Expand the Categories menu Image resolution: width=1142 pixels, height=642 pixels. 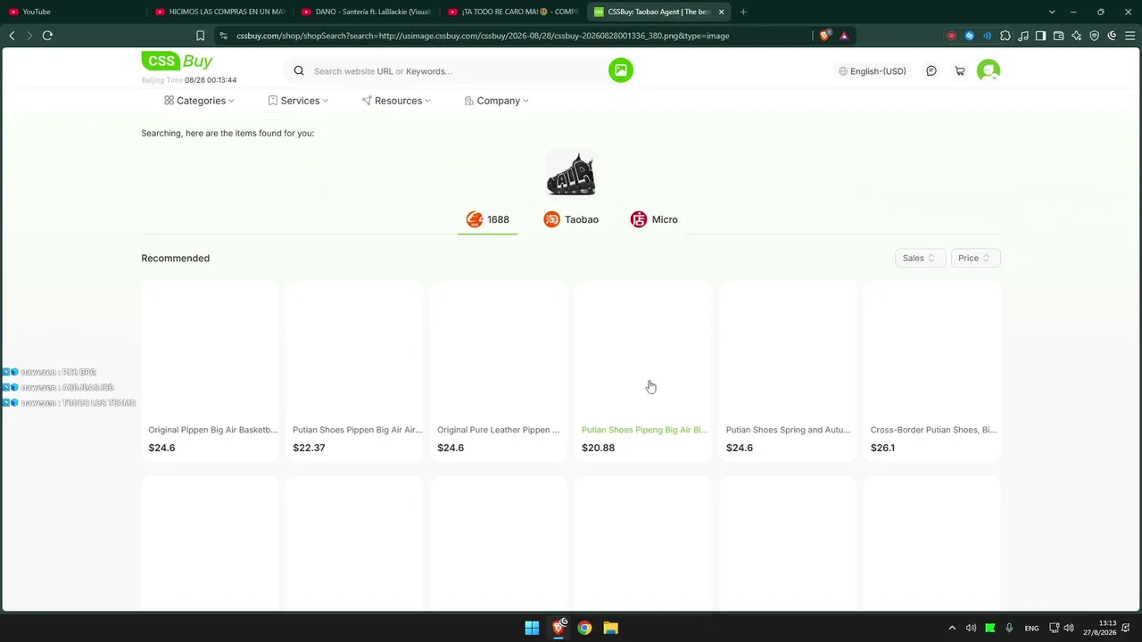(x=199, y=101)
